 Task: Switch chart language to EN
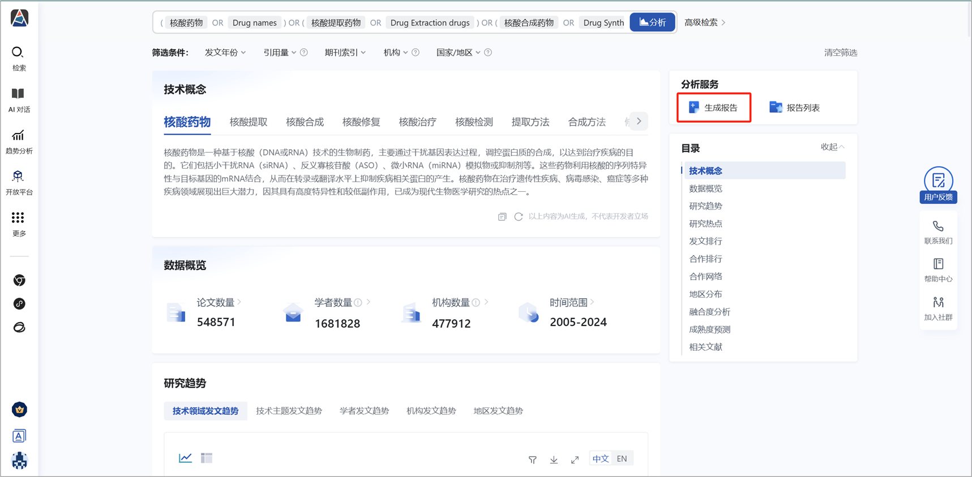click(622, 458)
